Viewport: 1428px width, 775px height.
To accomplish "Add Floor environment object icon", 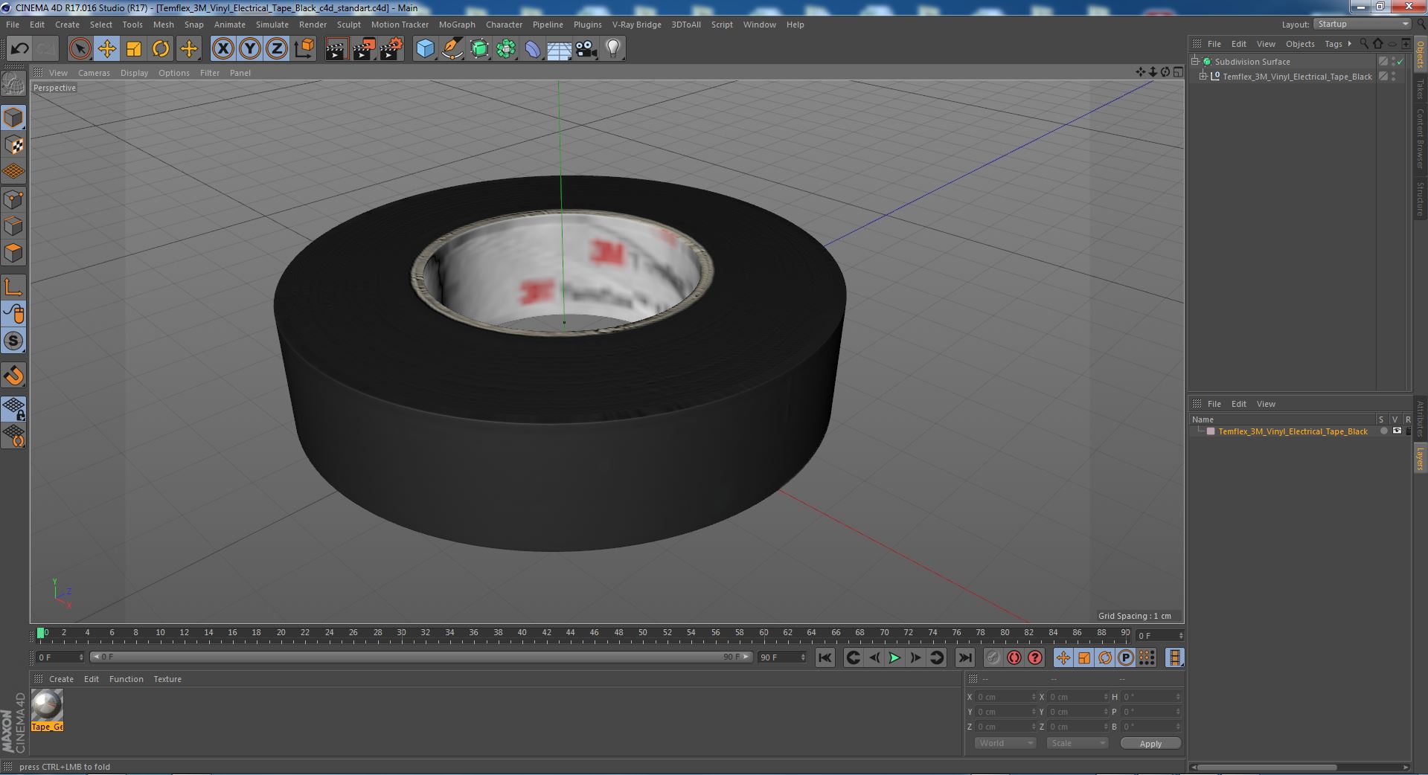I will 559,49.
